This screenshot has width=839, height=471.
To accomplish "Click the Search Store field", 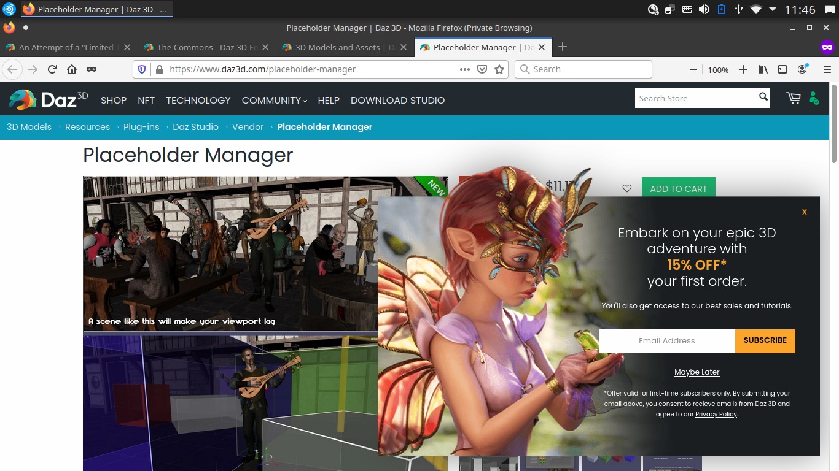I will [x=695, y=98].
